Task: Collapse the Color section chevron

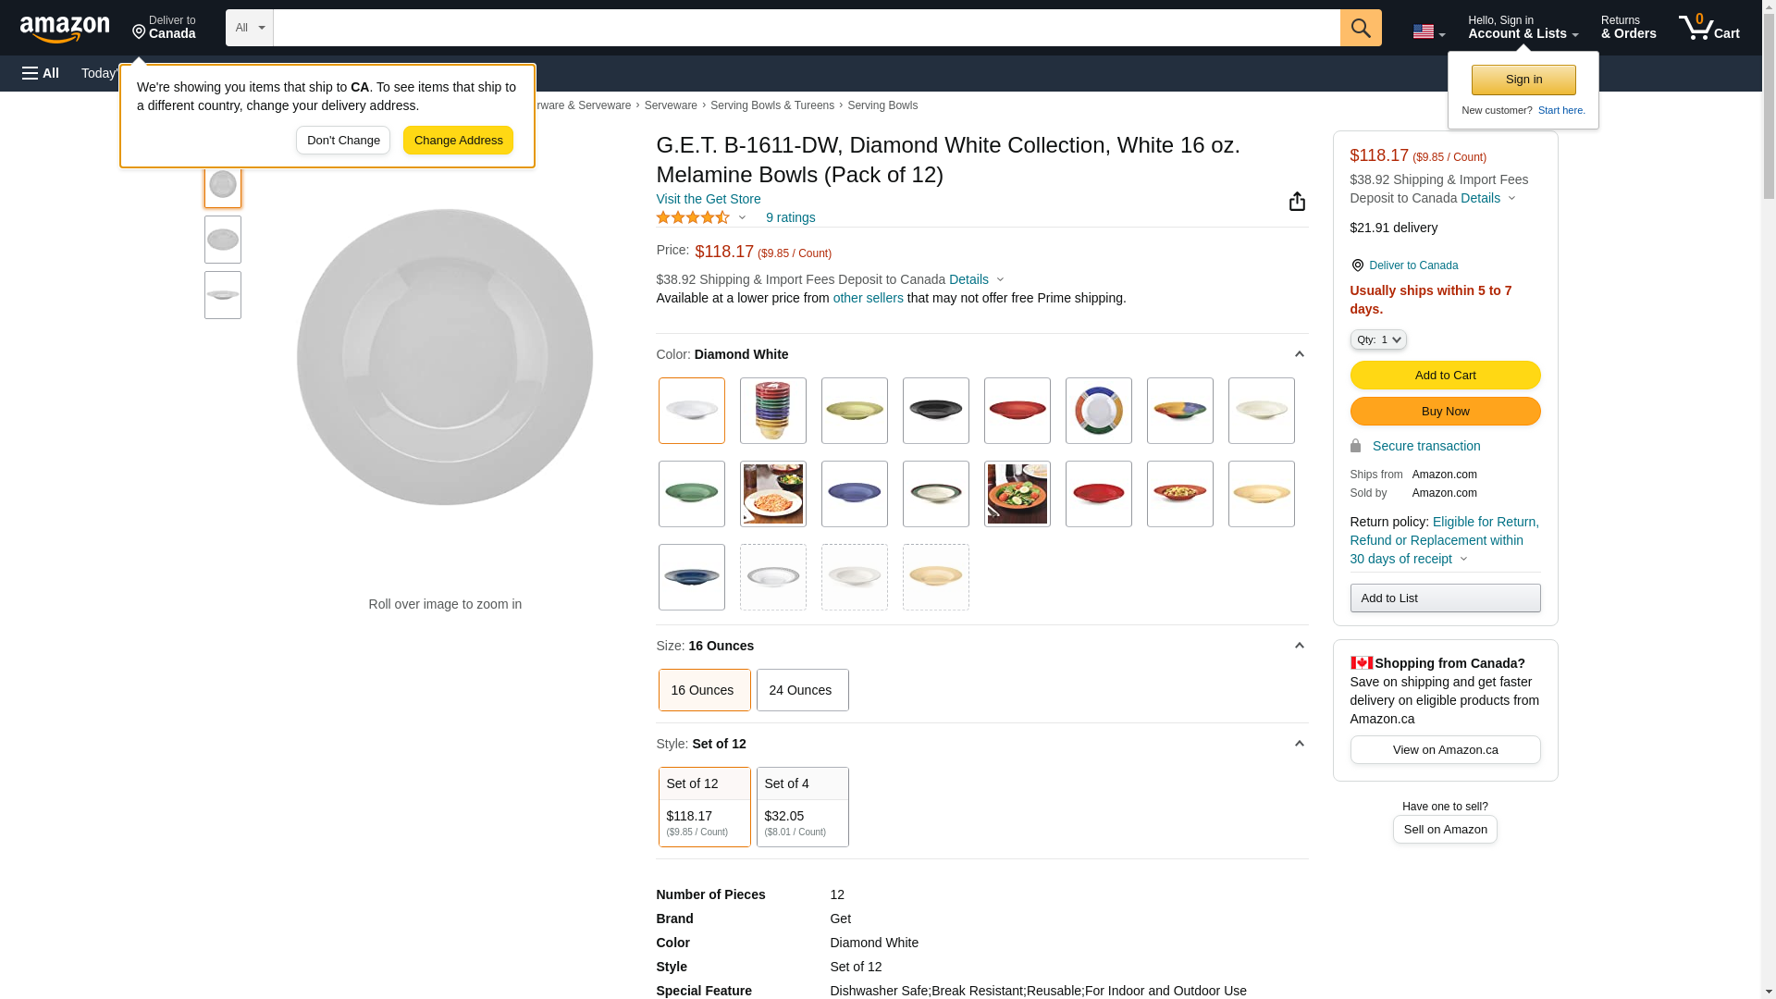Action: click(1299, 355)
